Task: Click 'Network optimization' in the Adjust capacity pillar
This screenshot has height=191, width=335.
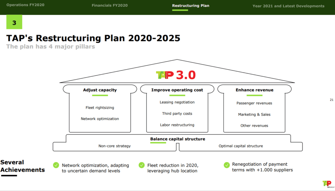Action: pos(100,119)
